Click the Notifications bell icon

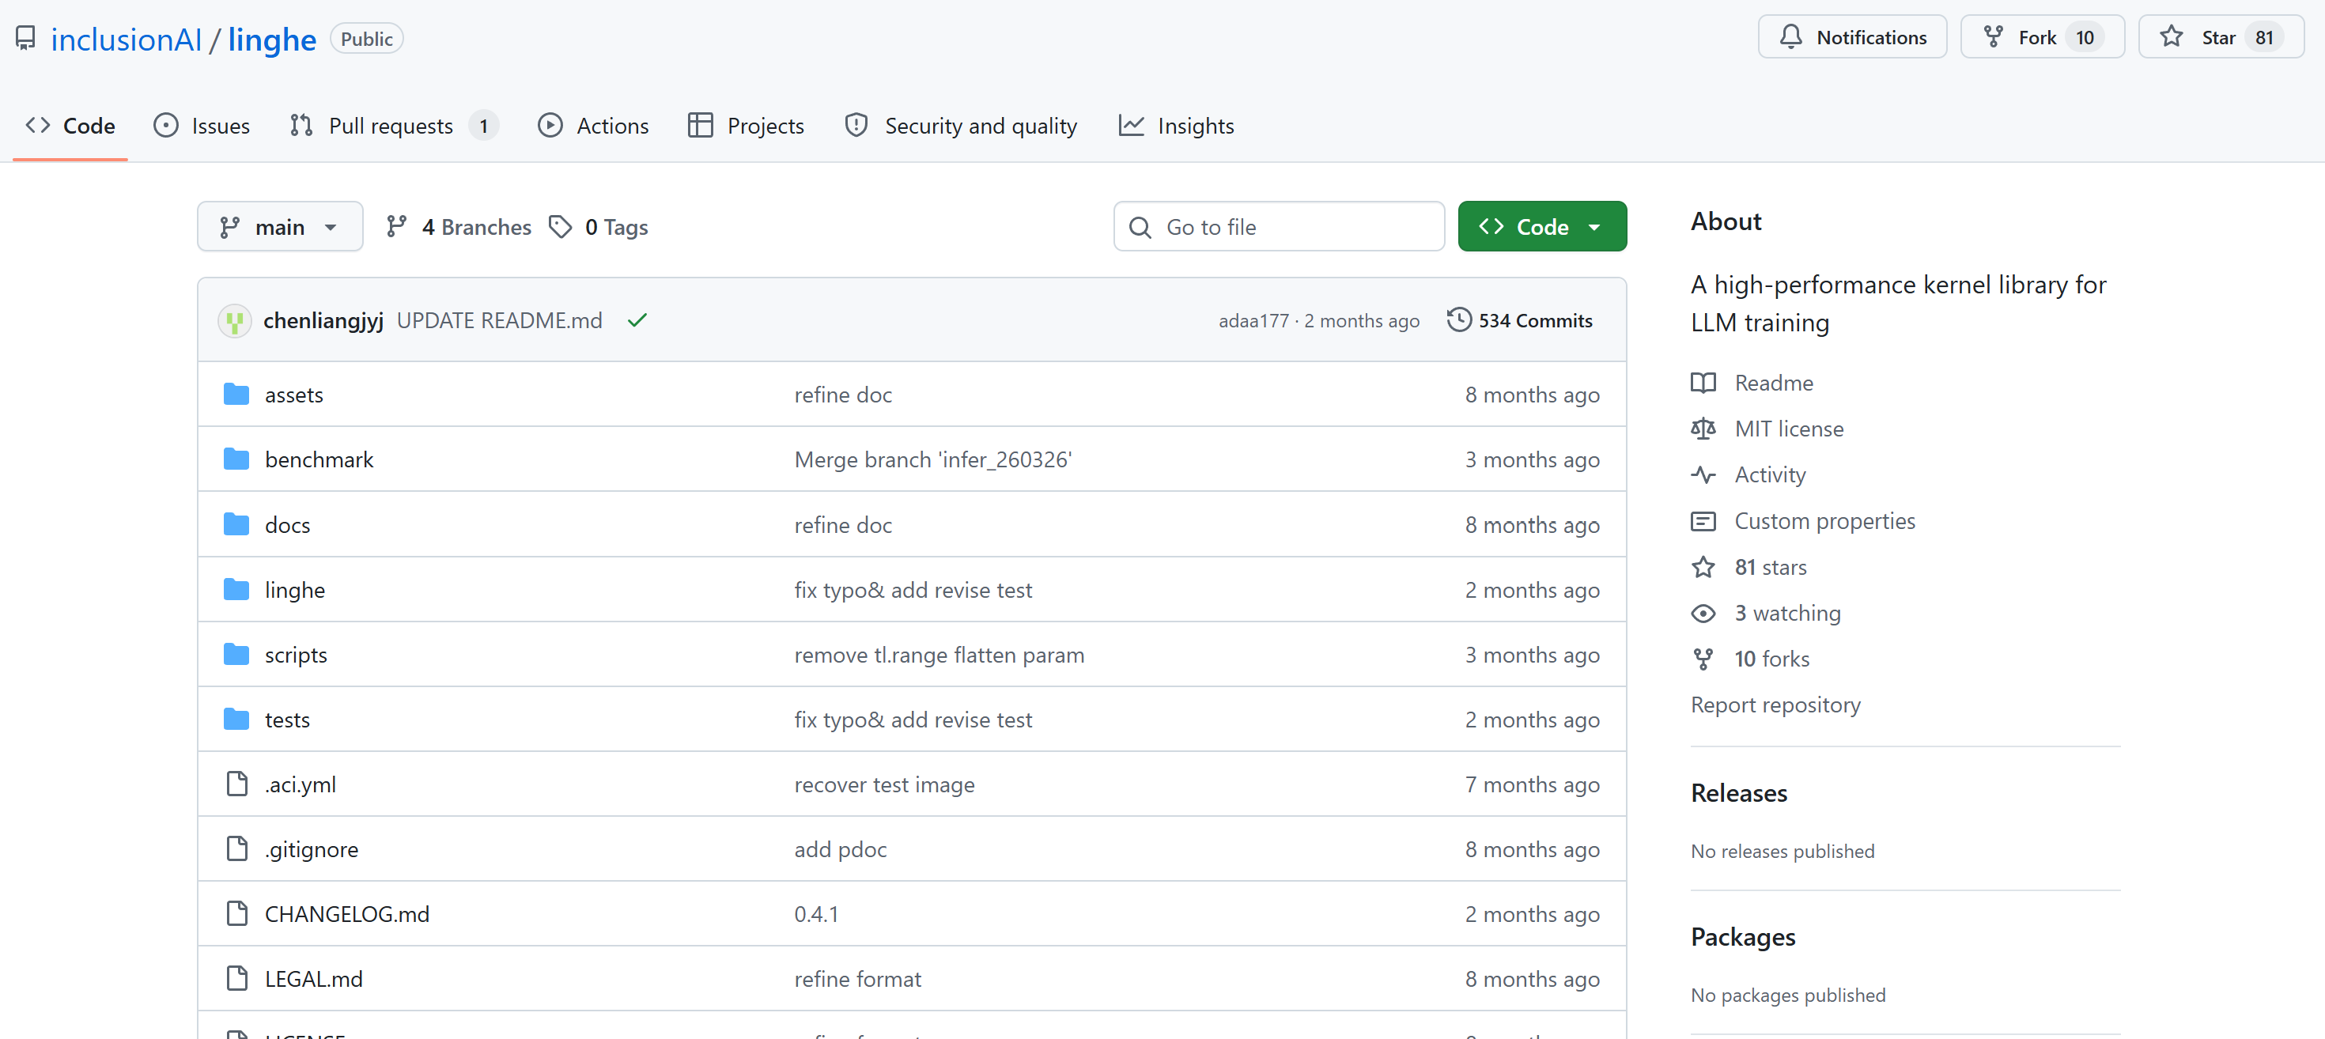(x=1790, y=37)
